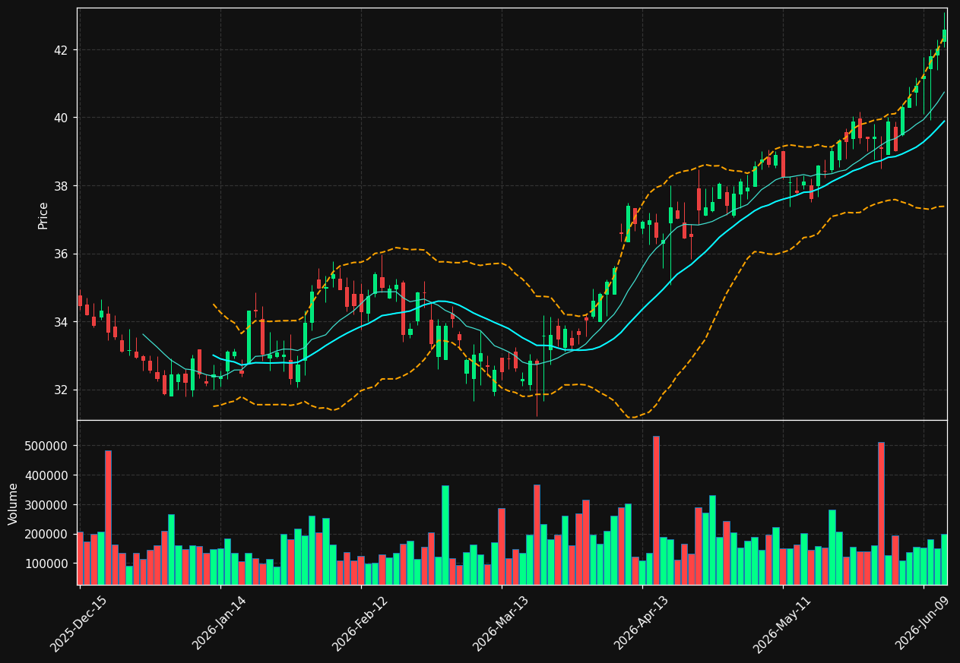Click the 400000 volume axis label
960x663 pixels.
click(x=46, y=475)
